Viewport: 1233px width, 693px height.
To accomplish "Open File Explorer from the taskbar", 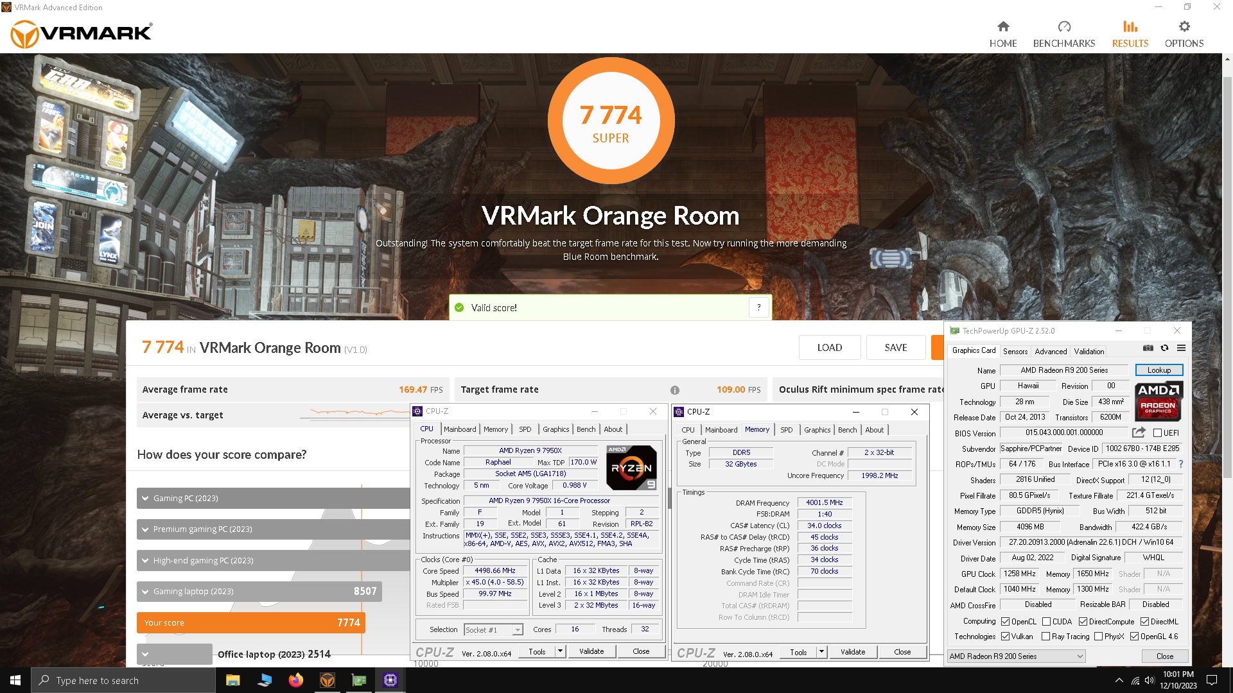I will click(x=233, y=680).
